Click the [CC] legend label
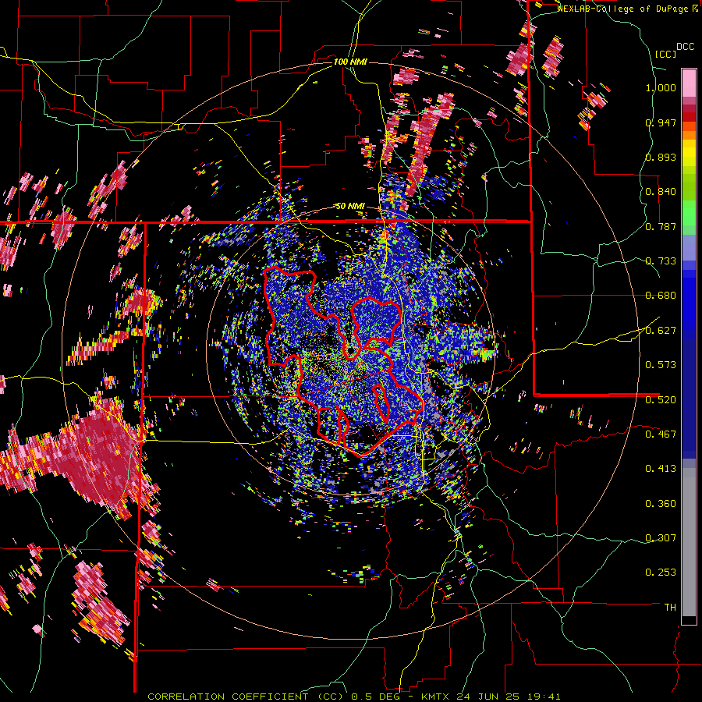This screenshot has height=702, width=702. point(665,54)
